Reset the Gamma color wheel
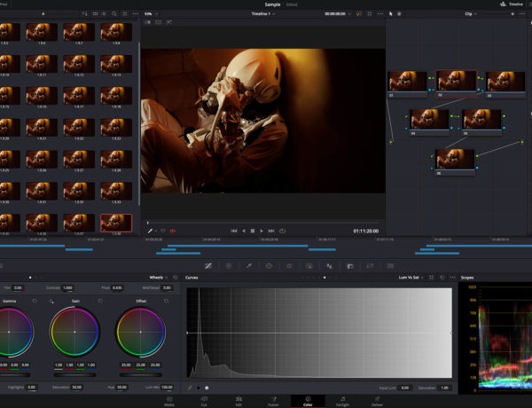This screenshot has width=532, height=408. pyautogui.click(x=34, y=302)
